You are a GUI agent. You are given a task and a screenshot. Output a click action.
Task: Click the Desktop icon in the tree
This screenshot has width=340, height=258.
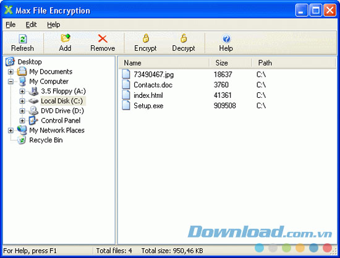click(x=10, y=62)
